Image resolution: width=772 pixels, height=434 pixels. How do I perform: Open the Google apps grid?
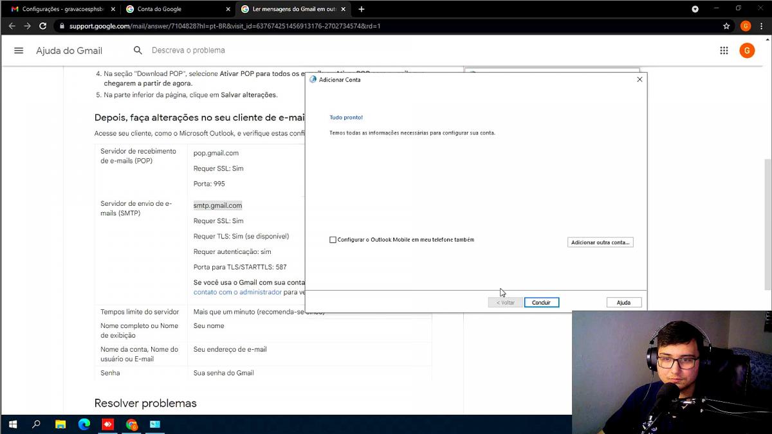click(x=724, y=51)
